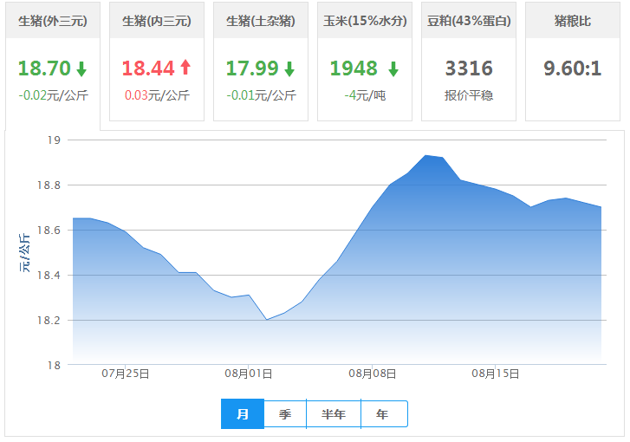Switch chart range to 季
630x442 pixels.
click(x=285, y=414)
